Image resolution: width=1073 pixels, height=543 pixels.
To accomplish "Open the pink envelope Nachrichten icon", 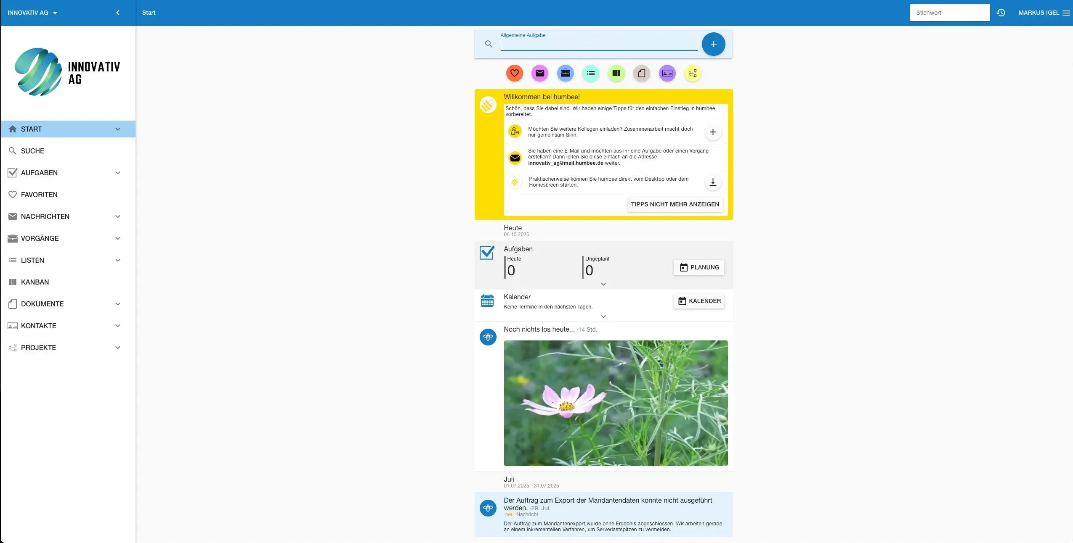I will point(540,73).
